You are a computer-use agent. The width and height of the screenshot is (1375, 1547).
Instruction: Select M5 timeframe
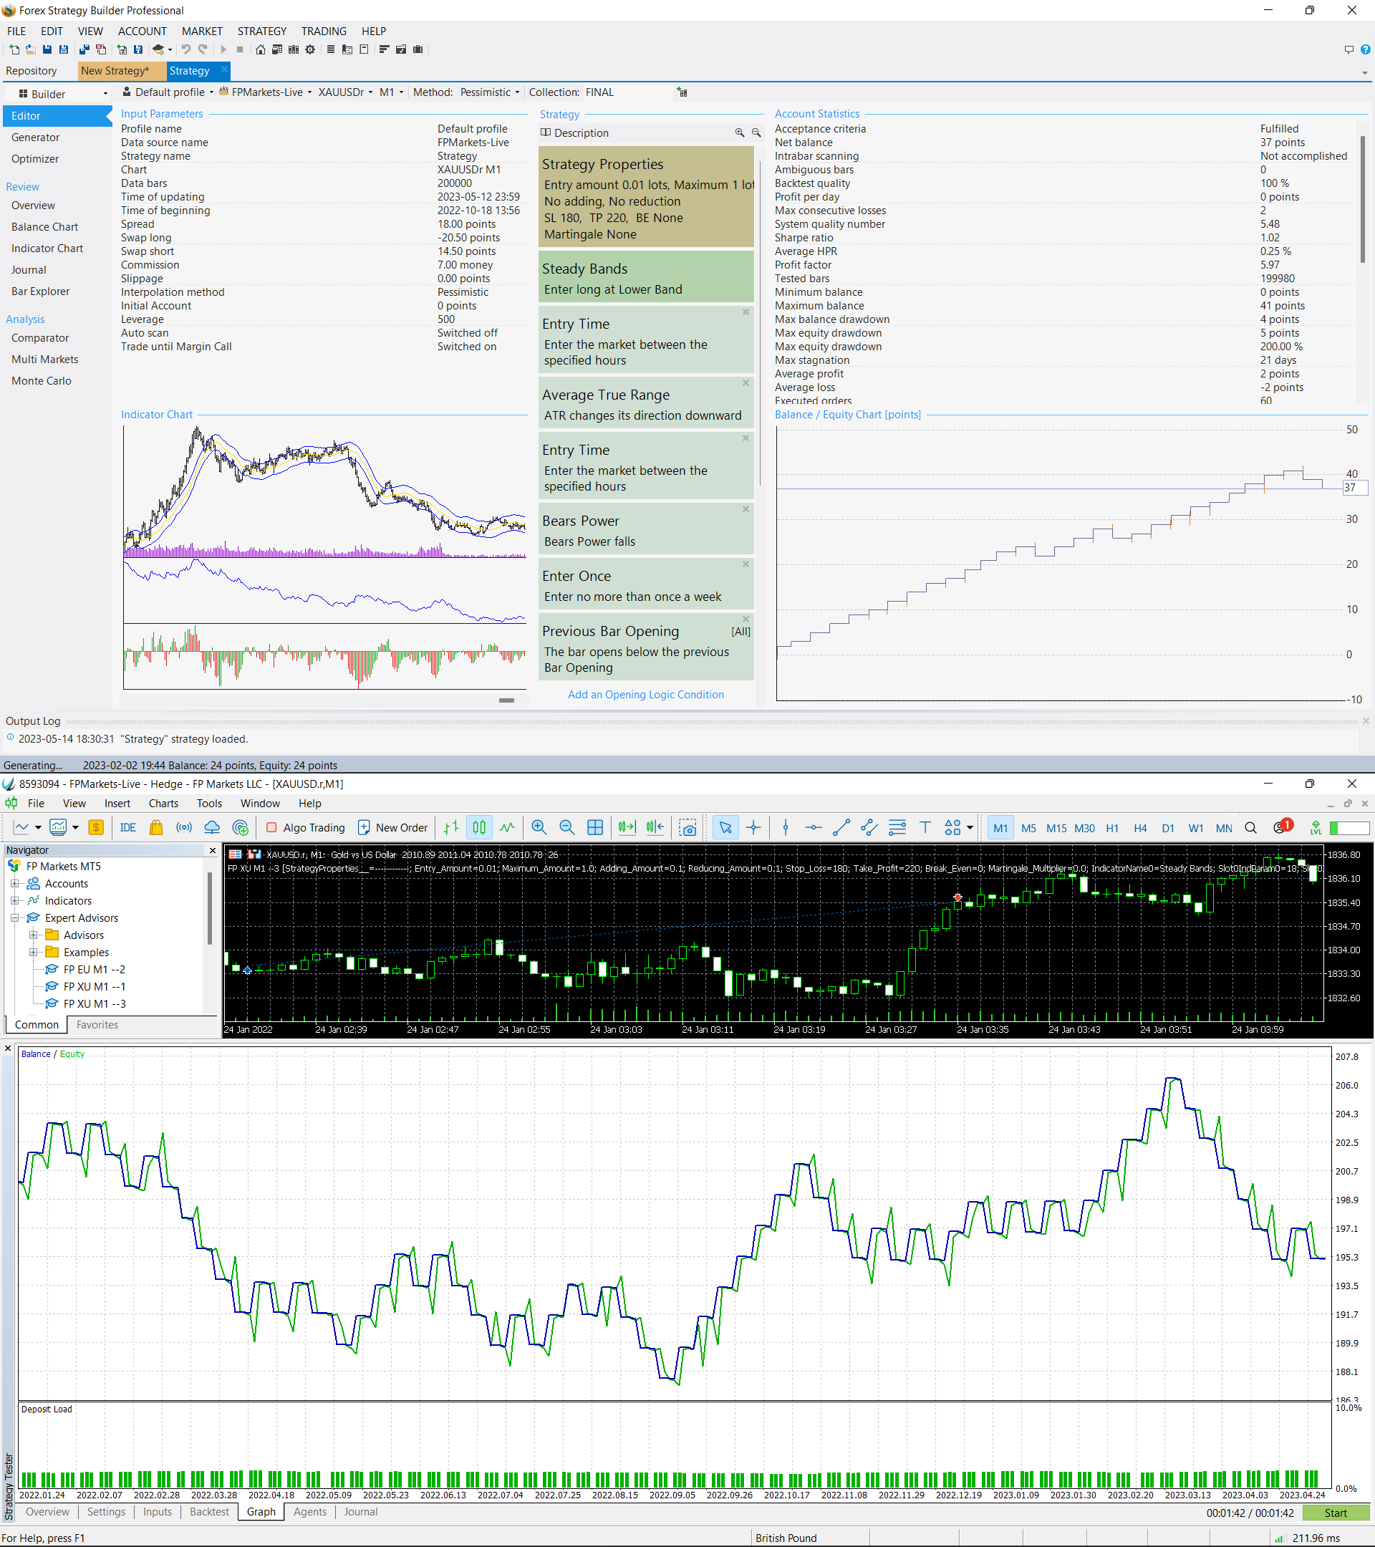1028,828
